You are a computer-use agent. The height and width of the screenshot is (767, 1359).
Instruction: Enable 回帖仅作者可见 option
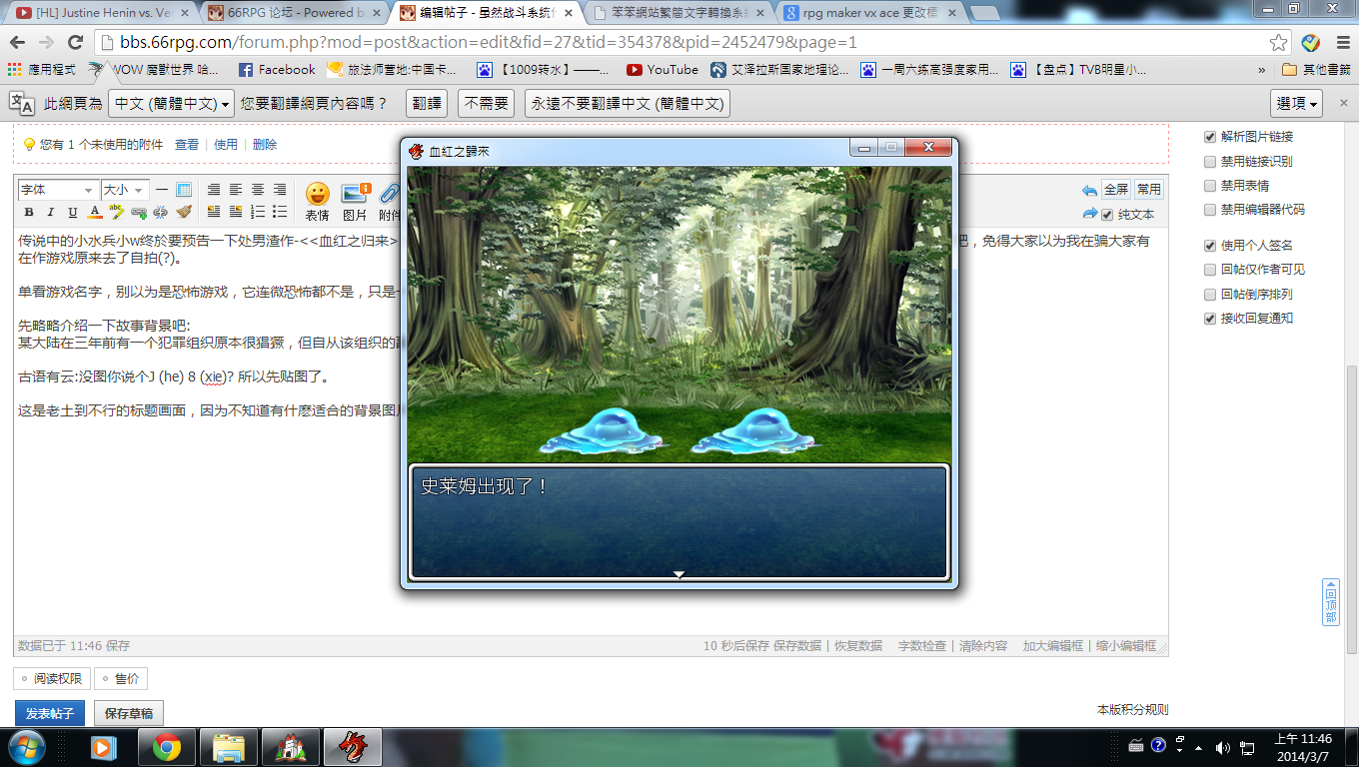(1210, 270)
